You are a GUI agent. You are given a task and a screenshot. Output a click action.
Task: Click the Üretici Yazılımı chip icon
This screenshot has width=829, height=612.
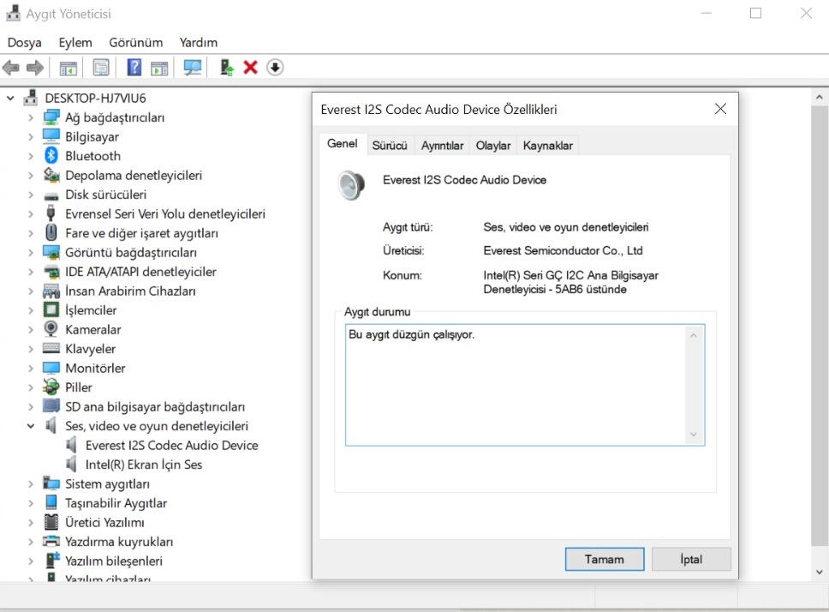(51, 521)
